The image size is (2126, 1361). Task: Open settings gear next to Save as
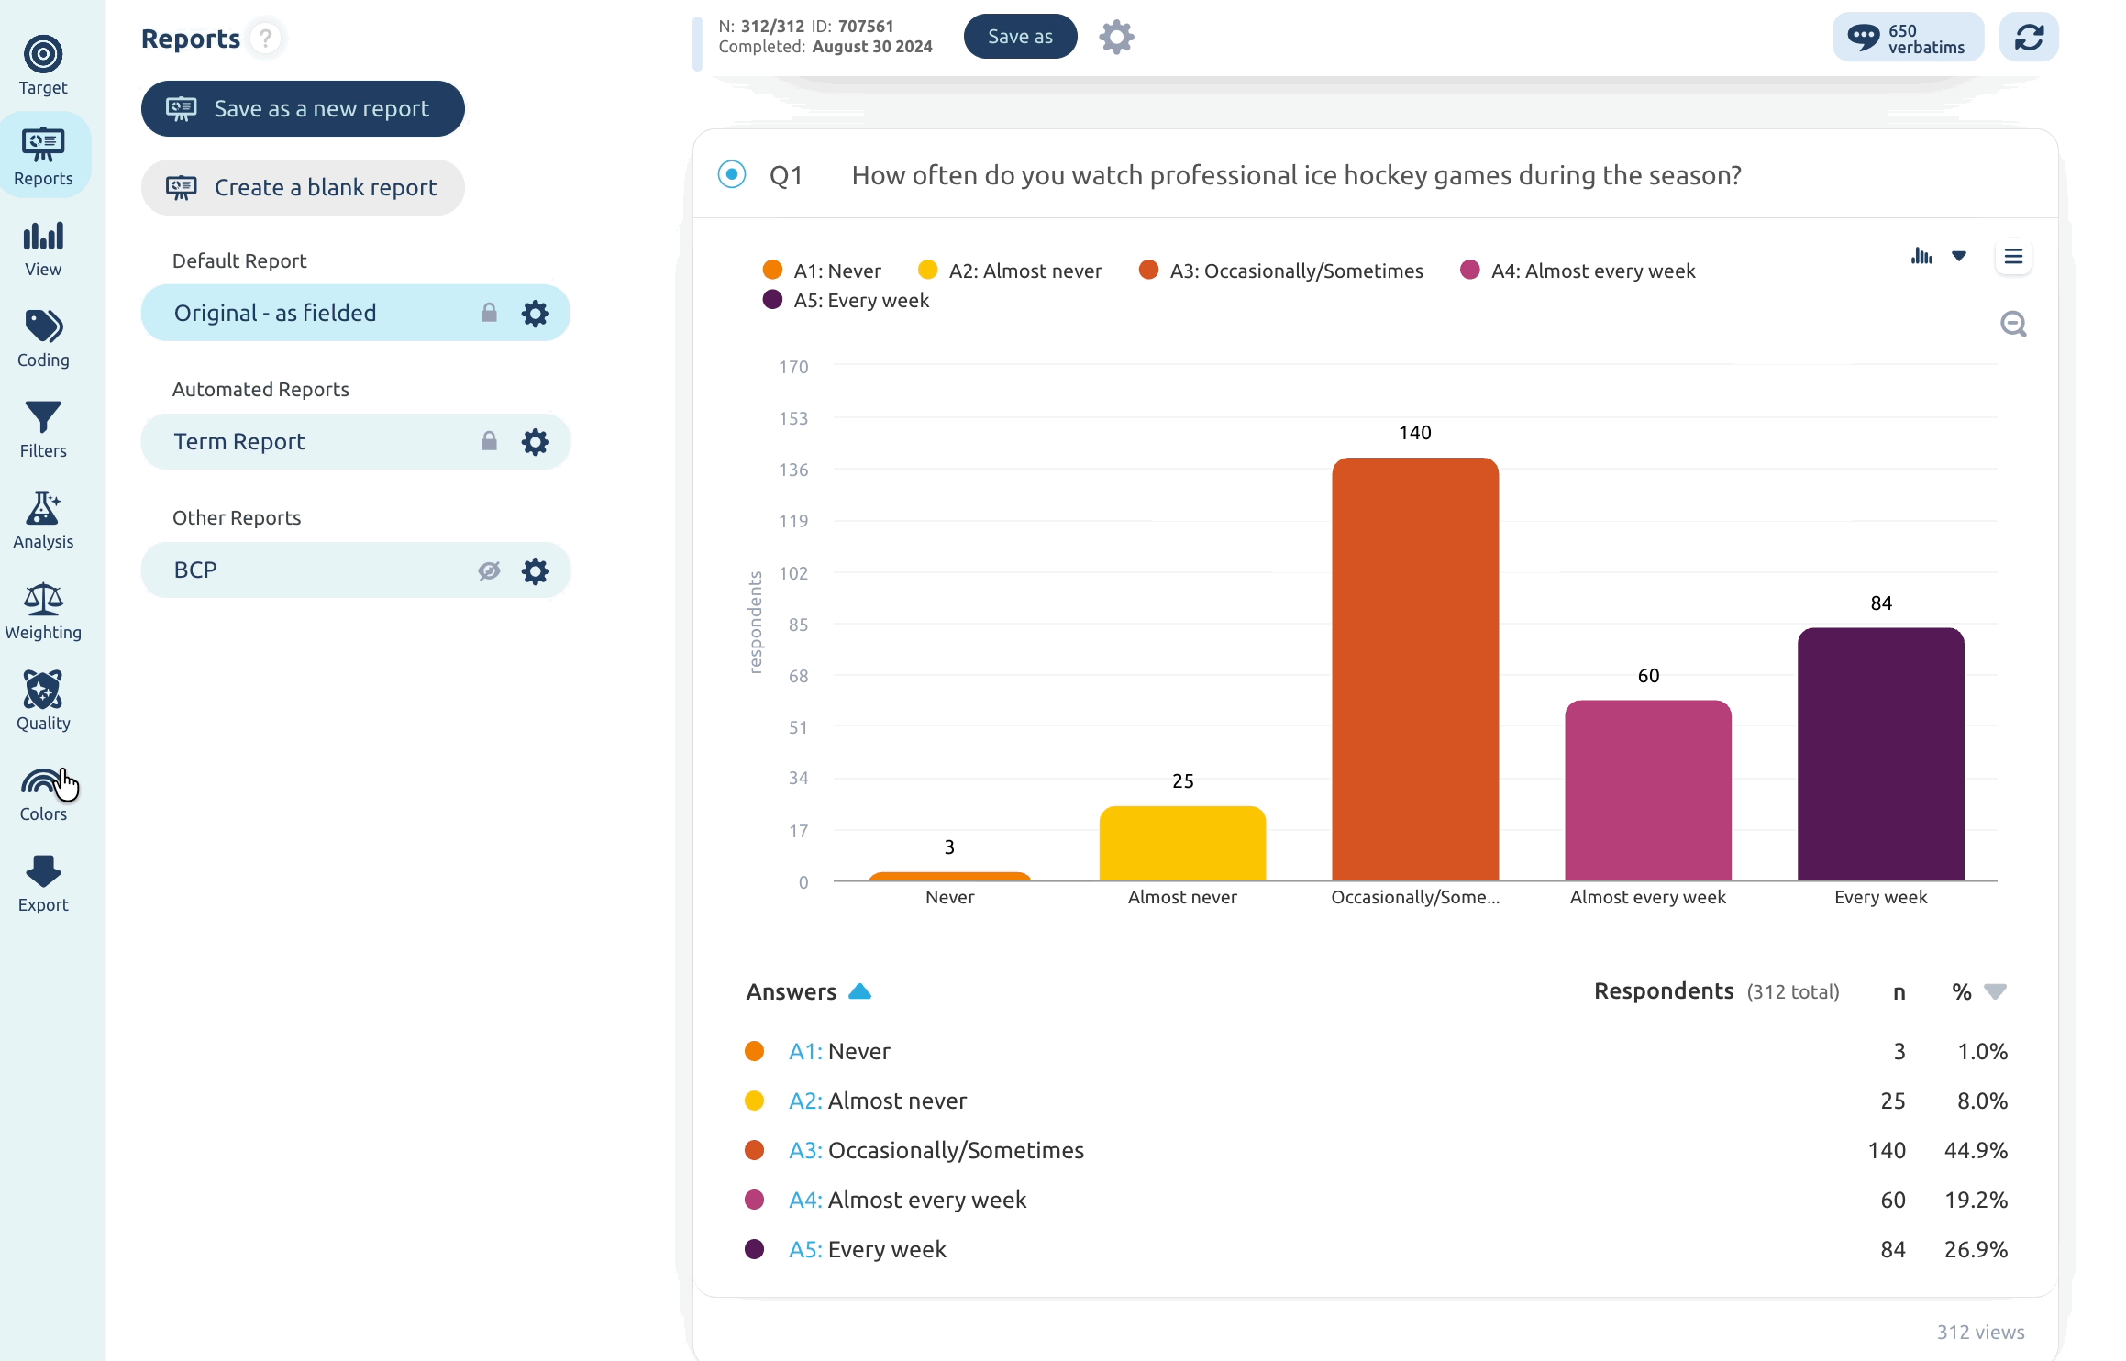click(x=1116, y=37)
